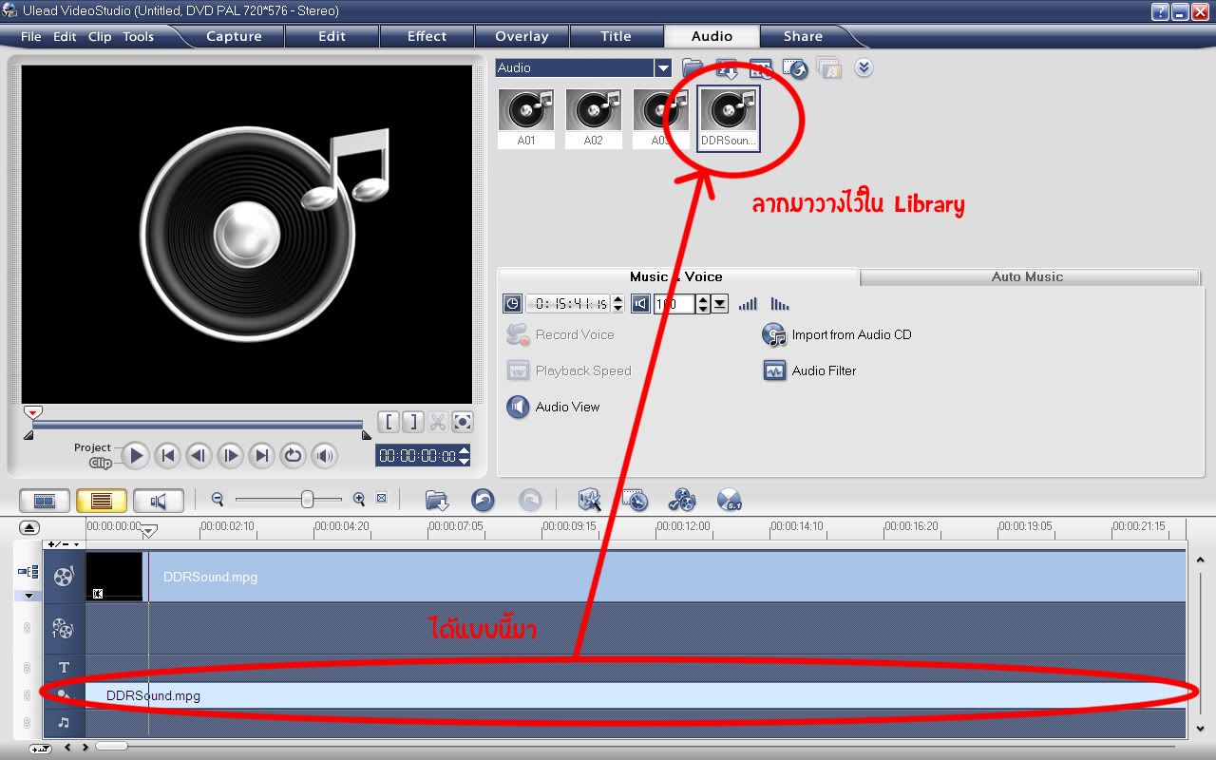Screen dimensions: 1216x760
Task: Switch to the Auto Music tab
Action: (x=1027, y=276)
